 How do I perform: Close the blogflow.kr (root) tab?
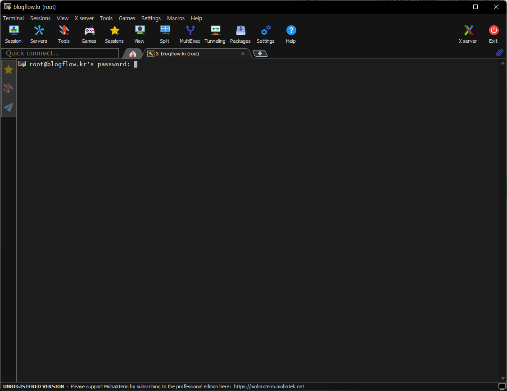(243, 53)
